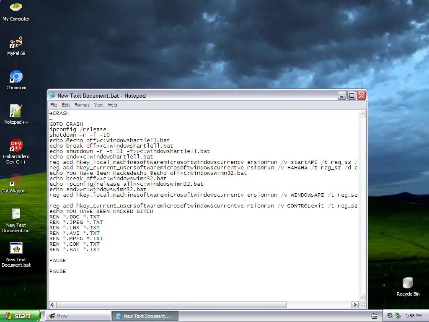Click the on-screen keyboard tray icon
The height and width of the screenshot is (322, 429).
375,316
